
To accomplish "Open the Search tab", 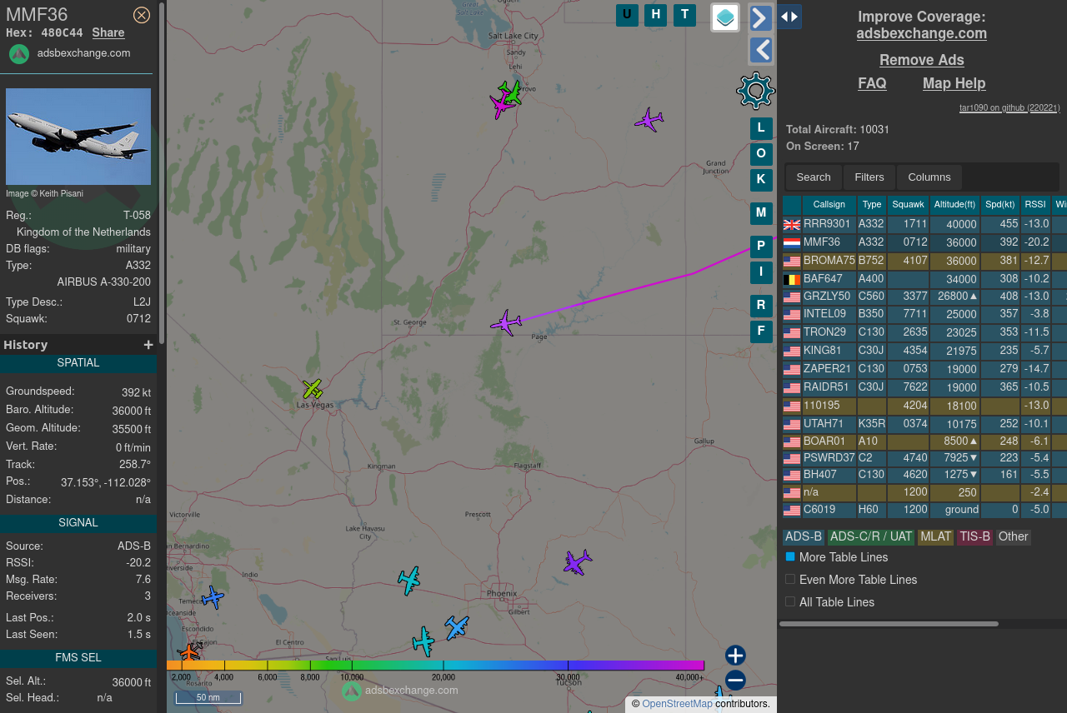I will coord(814,177).
